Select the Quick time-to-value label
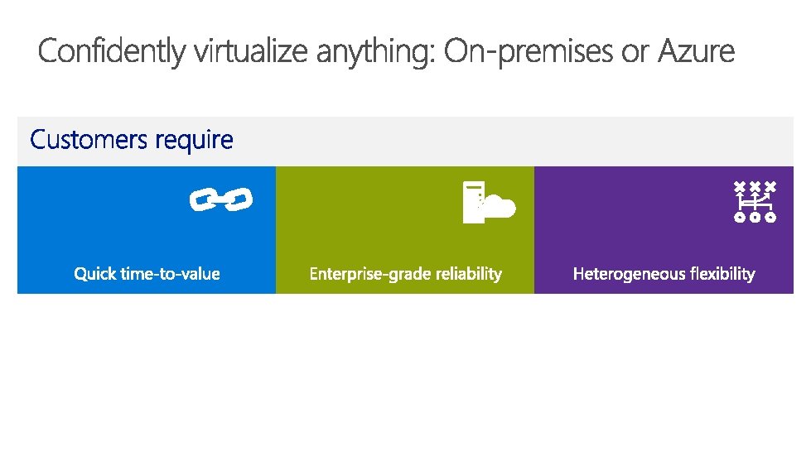 pos(147,273)
